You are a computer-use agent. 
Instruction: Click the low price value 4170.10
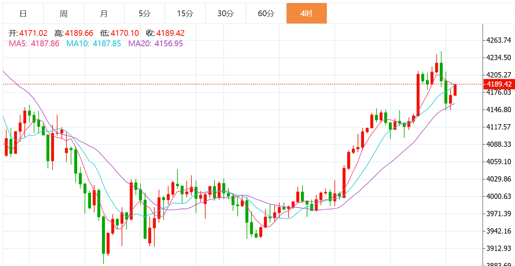pos(125,34)
